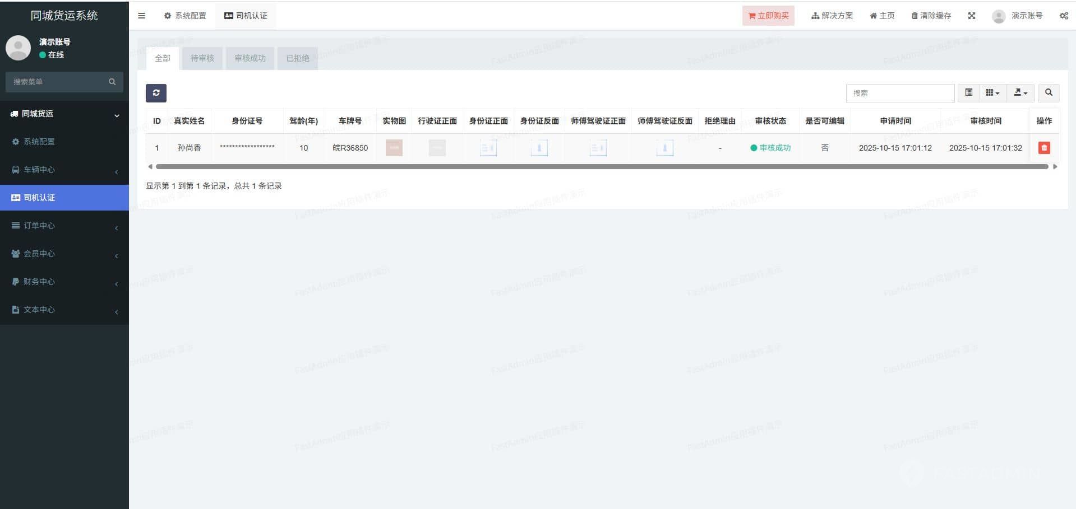Open the 系统配置 top navigation tab

click(x=185, y=16)
